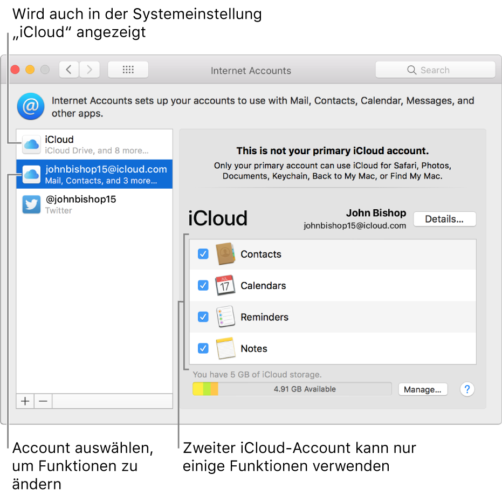Click 'This is not your primary iCloud account.'
The height and width of the screenshot is (495, 502).
coord(332,151)
